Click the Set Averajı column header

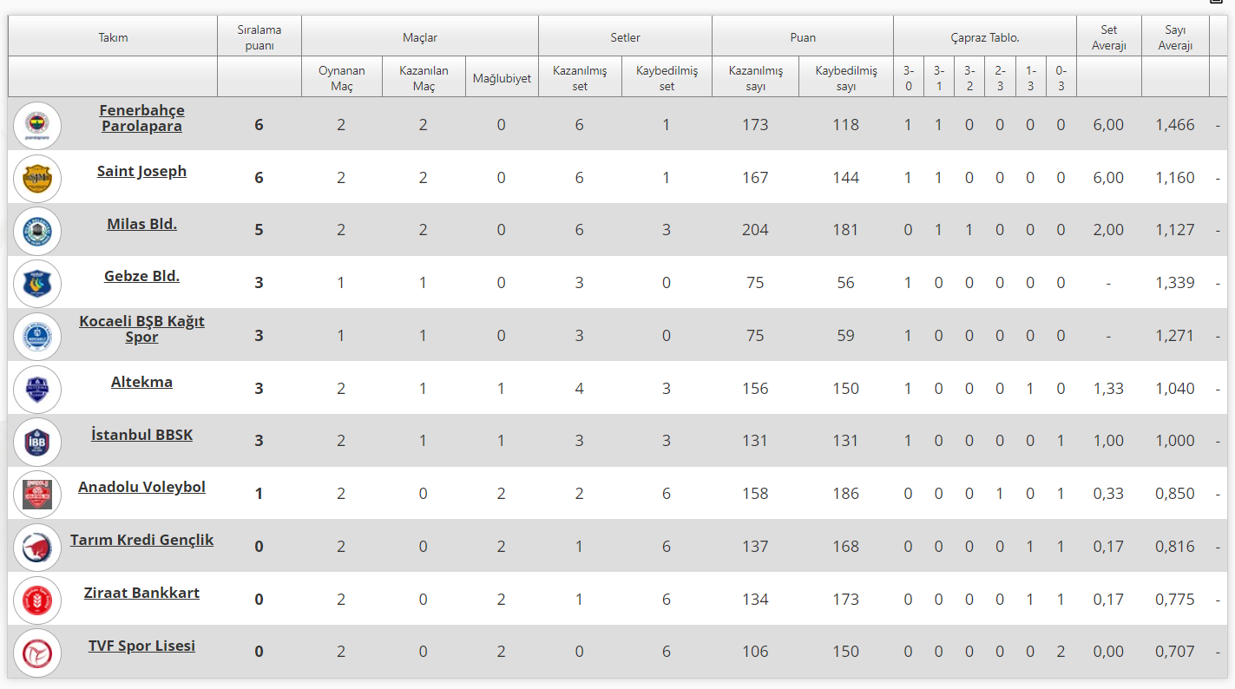click(1108, 36)
